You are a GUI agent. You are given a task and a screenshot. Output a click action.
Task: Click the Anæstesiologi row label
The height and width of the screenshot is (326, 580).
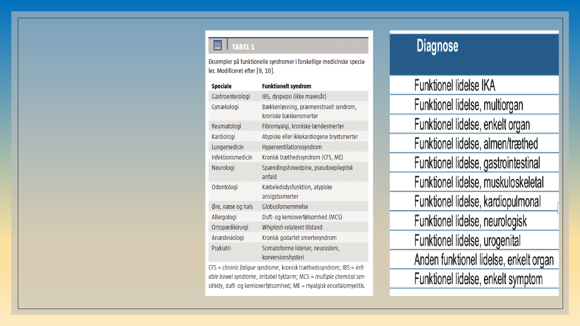228,238
